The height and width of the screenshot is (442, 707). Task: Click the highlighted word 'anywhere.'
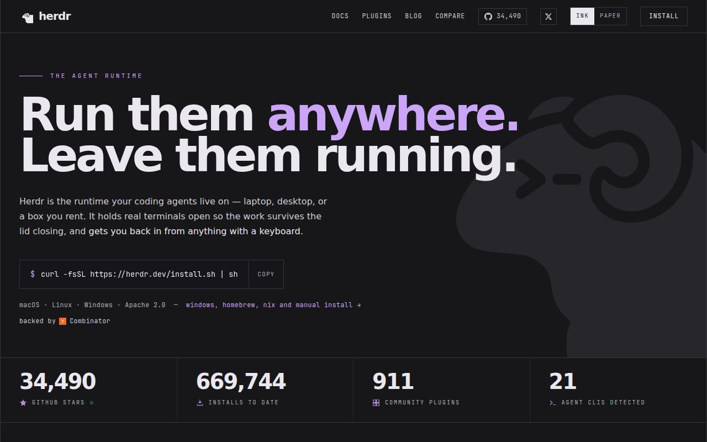pos(393,115)
